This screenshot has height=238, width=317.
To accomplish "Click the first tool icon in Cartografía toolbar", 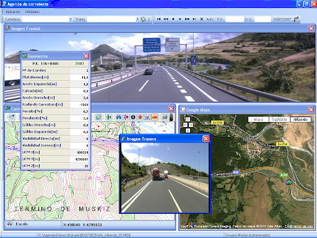I will pos(12,117).
